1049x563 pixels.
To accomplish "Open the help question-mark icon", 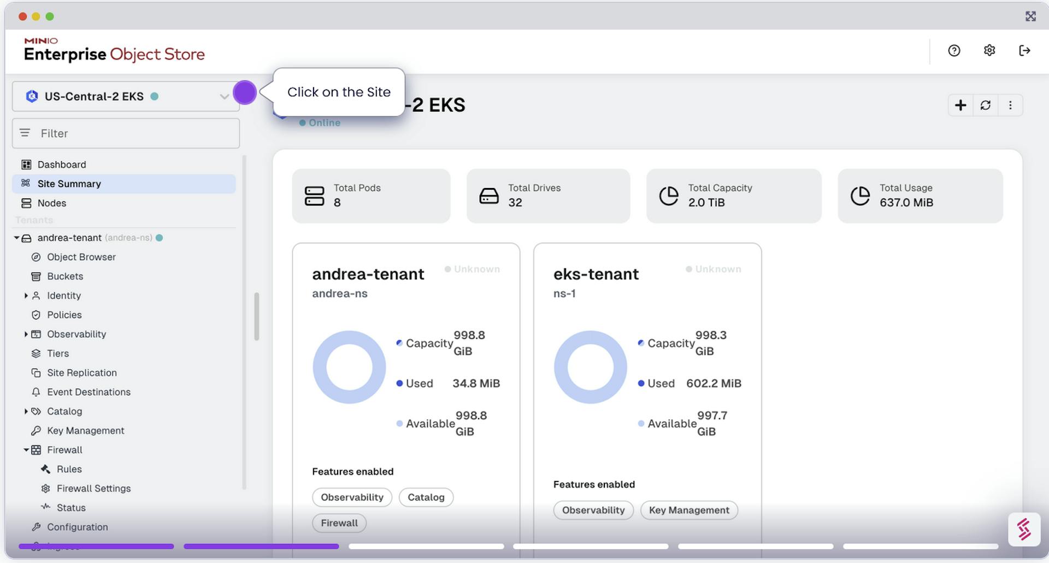I will coord(954,51).
